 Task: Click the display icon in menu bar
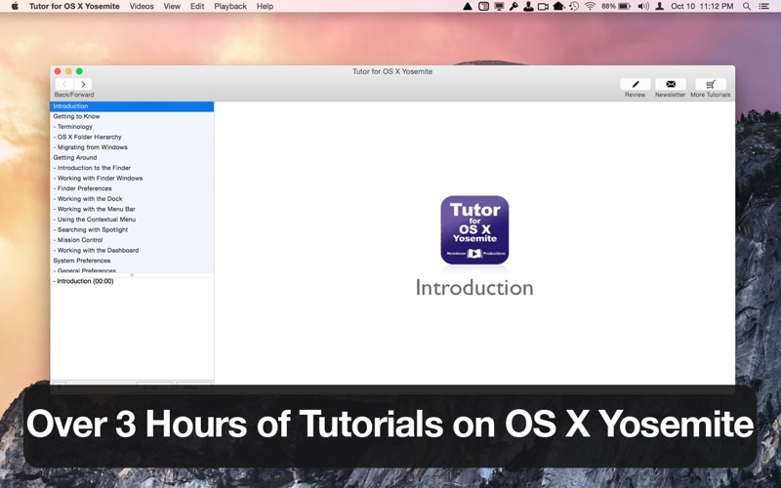coord(499,6)
